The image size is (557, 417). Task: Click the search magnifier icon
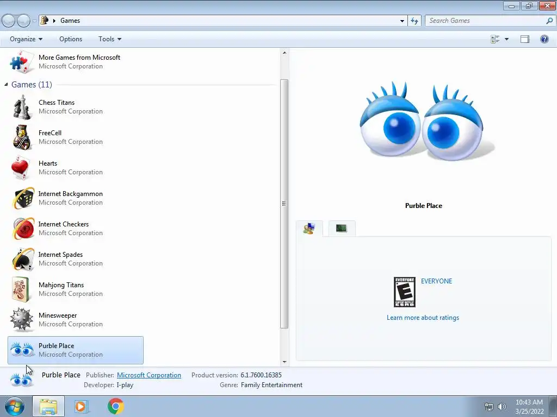(x=549, y=21)
